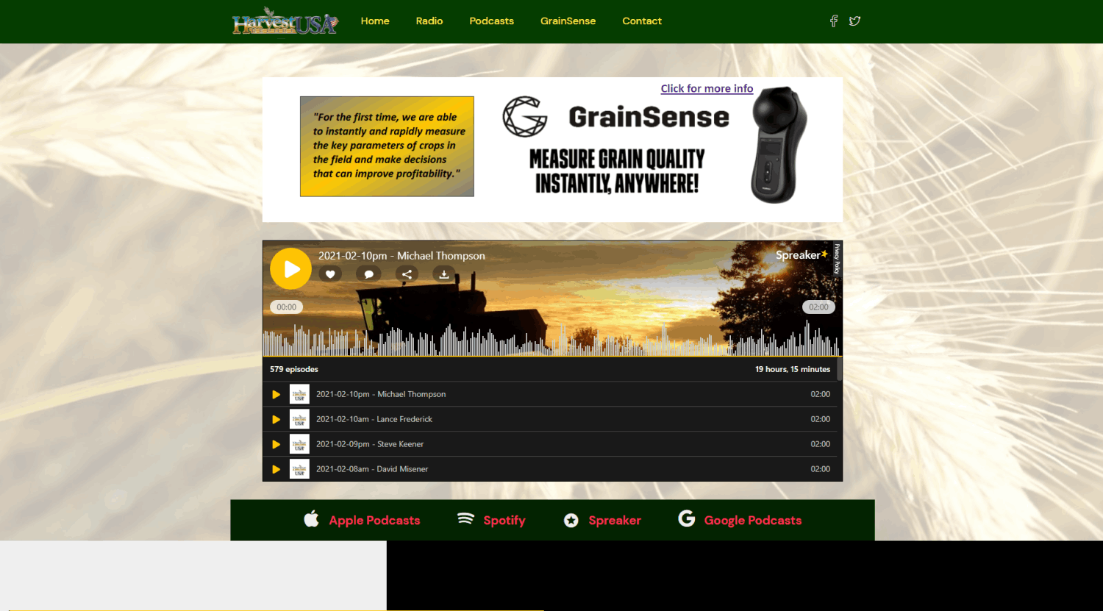This screenshot has width=1103, height=611.
Task: Click the 02:00 total time badge on waveform
Action: pyautogui.click(x=818, y=307)
